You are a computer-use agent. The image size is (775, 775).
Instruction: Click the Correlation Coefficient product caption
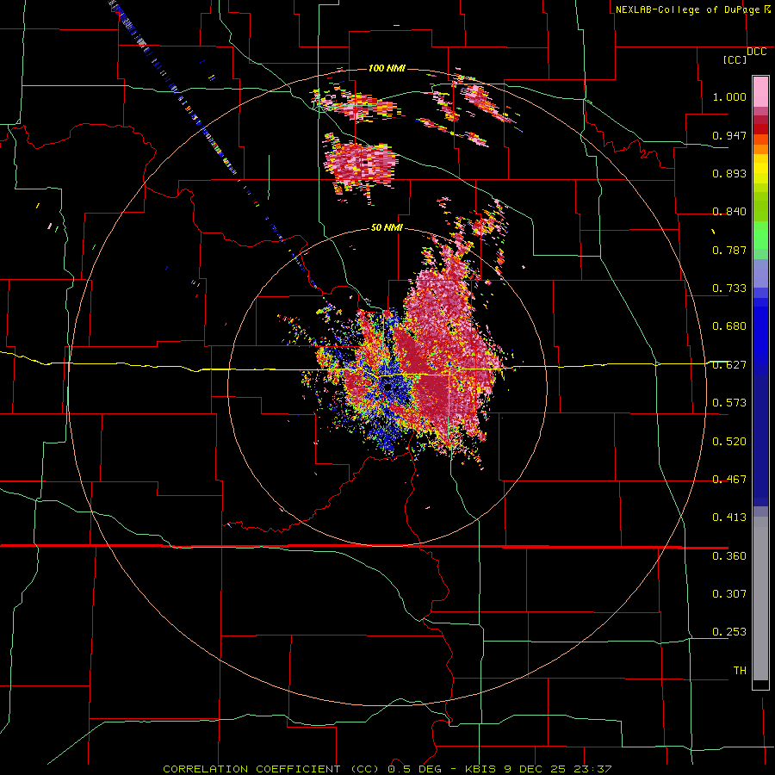387,769
